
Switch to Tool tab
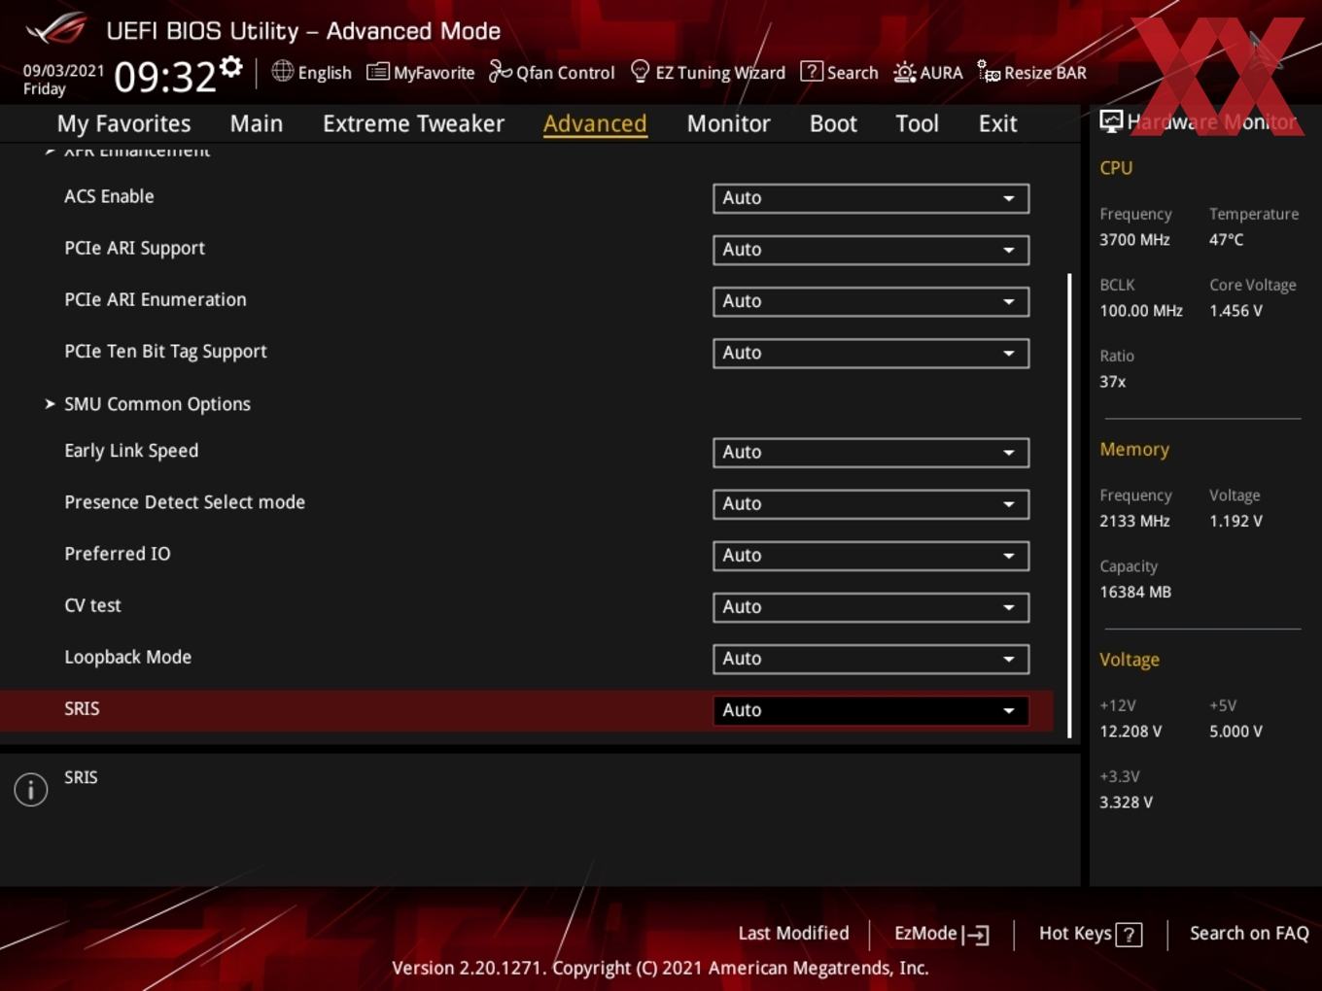tap(917, 123)
